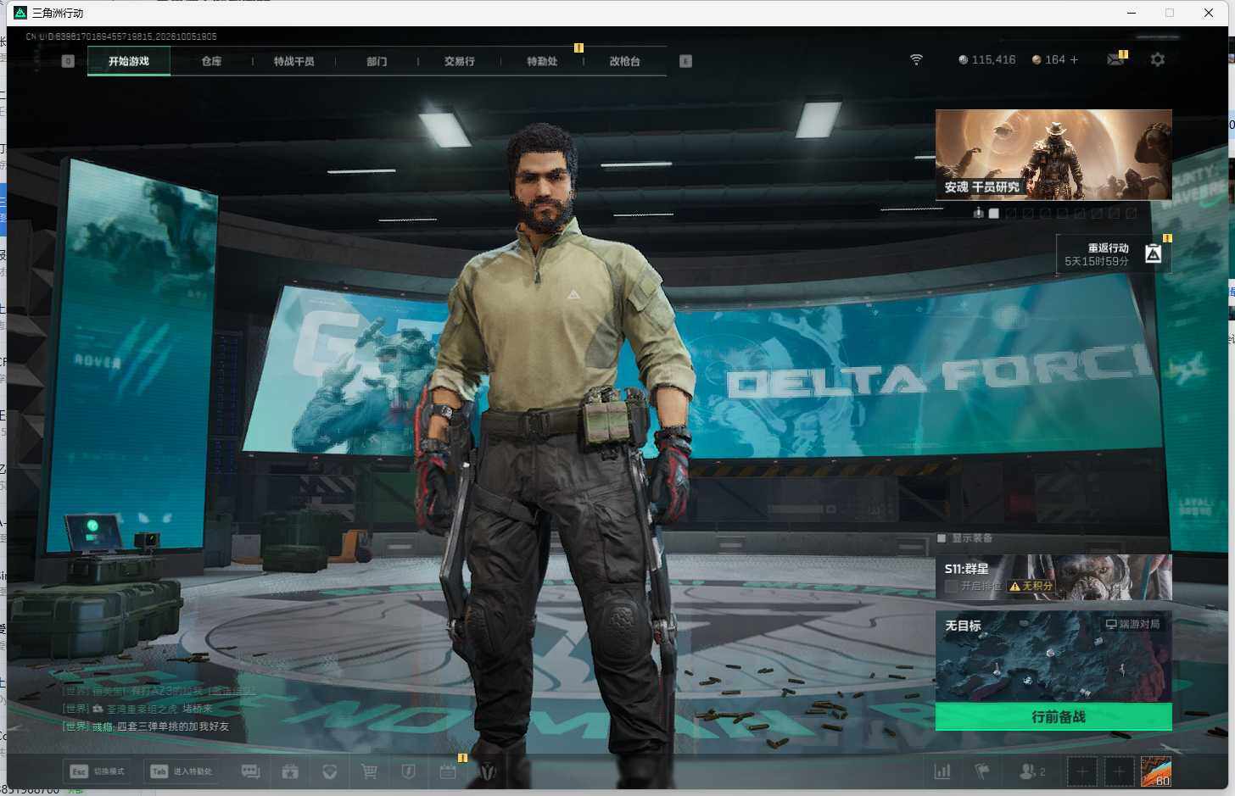Open the chat messages icon
Screen dimensions: 1235x796
point(250,771)
